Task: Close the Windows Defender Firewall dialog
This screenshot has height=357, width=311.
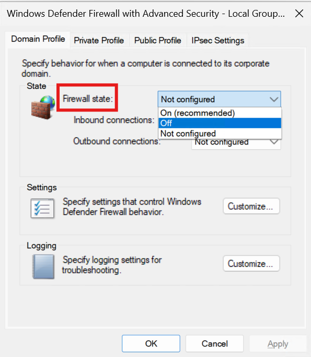Action: [x=299, y=14]
